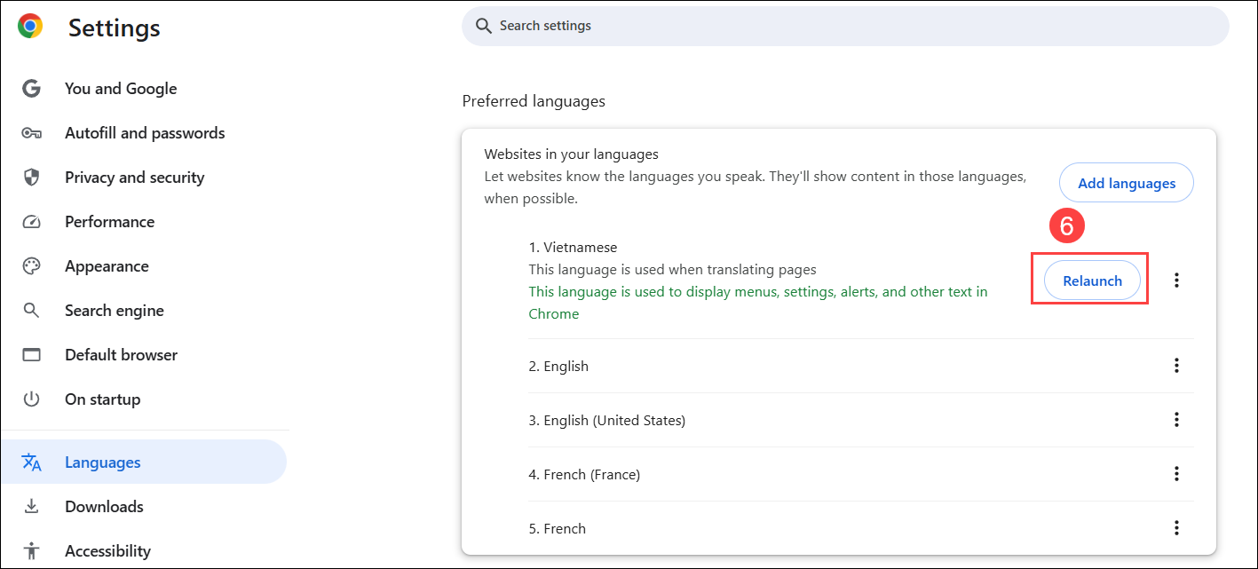Click the Add languages button

tap(1126, 183)
